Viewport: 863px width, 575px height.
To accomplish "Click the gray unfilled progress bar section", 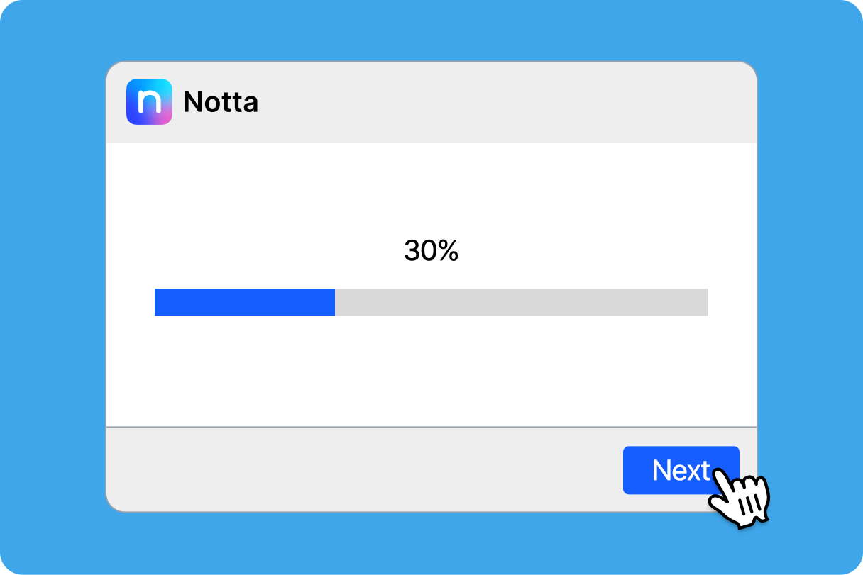I will 521,302.
